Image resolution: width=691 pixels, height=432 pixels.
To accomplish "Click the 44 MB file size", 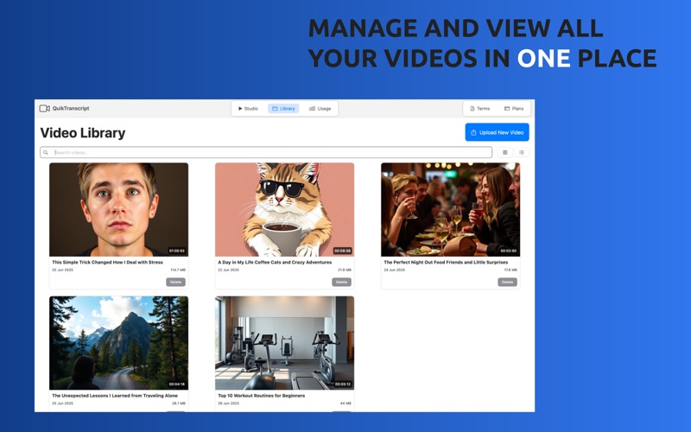I will 346,403.
